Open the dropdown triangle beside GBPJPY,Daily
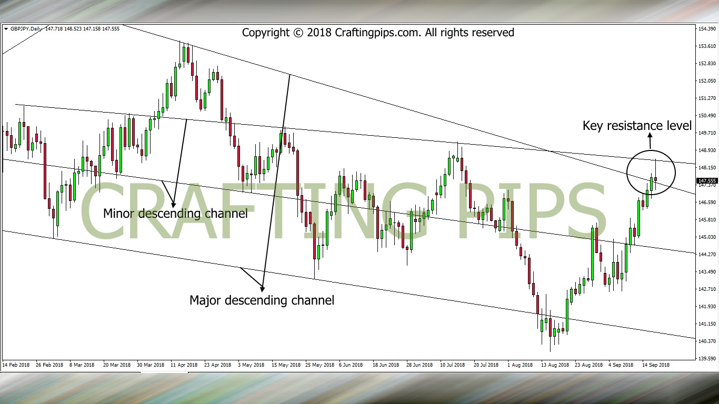719x404 pixels. point(6,29)
